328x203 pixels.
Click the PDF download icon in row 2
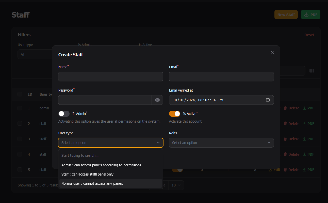click(x=304, y=124)
